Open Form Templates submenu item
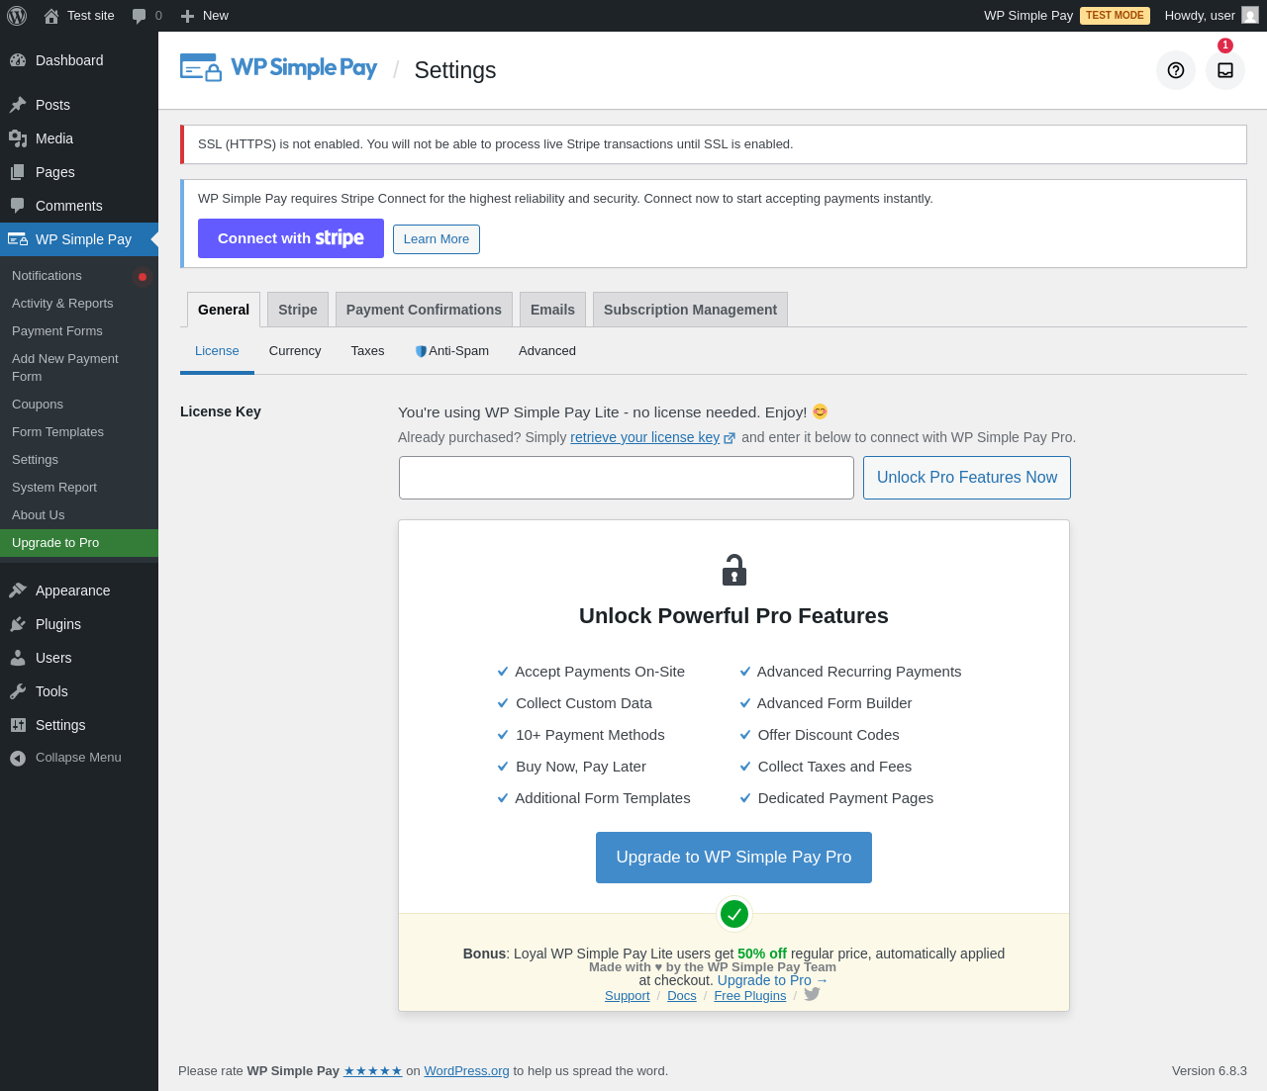Viewport: 1267px width, 1091px height. tap(79, 432)
